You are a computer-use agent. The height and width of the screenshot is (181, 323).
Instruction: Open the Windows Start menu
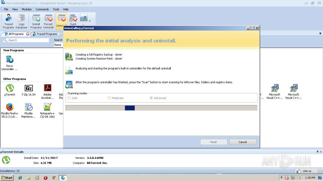(x=7, y=178)
